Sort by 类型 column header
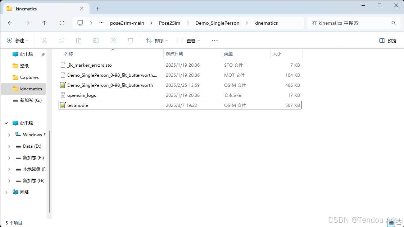 click(228, 54)
